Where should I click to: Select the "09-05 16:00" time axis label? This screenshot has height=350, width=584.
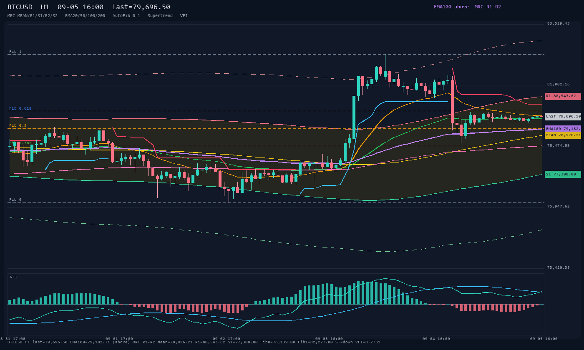(544, 339)
